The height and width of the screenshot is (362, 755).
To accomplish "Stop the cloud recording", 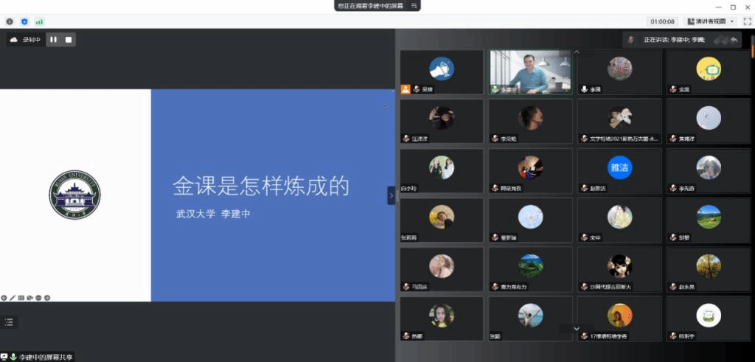I will click(69, 39).
